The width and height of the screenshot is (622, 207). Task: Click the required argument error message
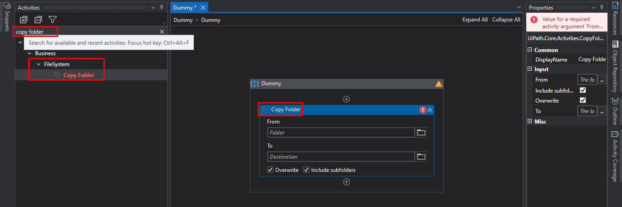pos(573,23)
